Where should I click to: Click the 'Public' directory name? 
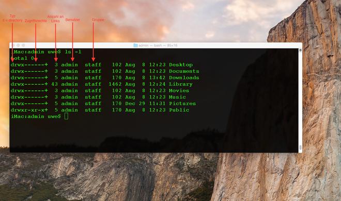(x=179, y=110)
